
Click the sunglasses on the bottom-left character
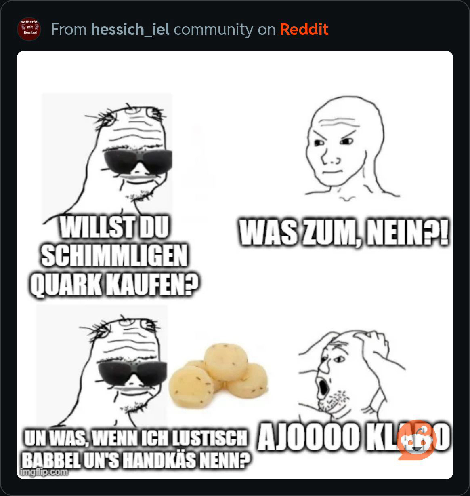pyautogui.click(x=133, y=372)
